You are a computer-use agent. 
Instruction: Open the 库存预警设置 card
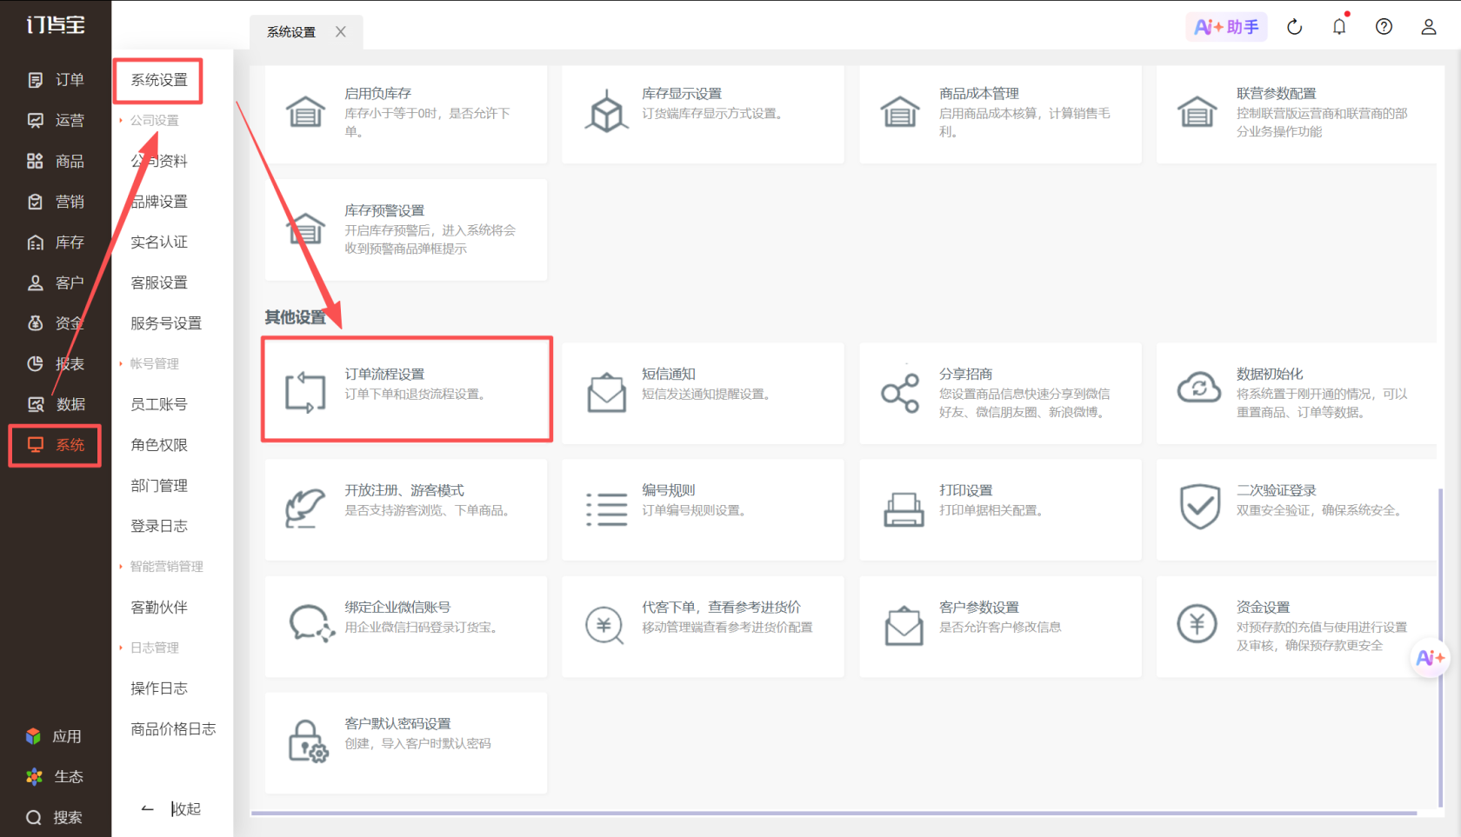[406, 229]
